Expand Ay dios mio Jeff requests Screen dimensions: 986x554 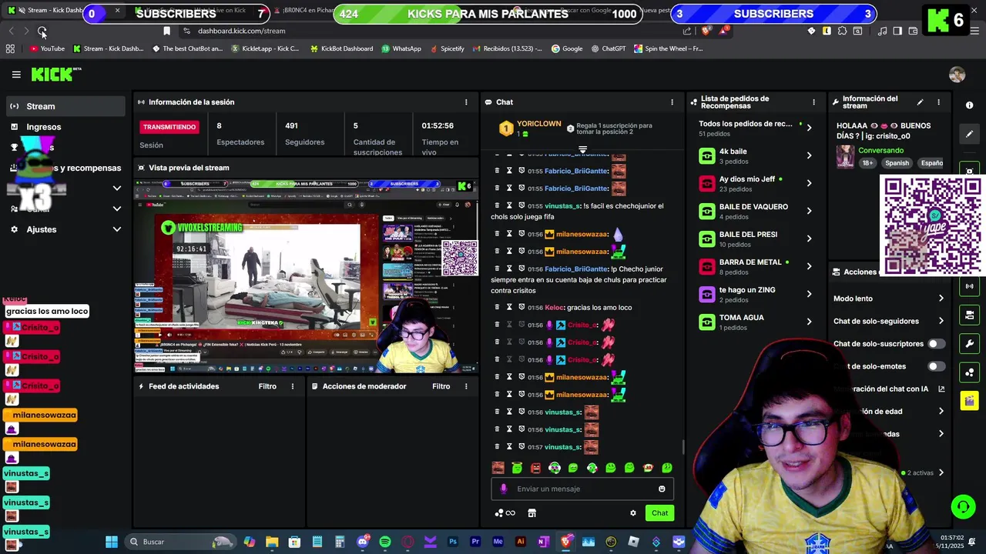809,183
